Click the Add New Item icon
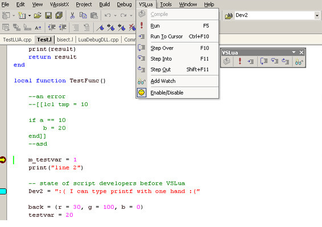 [22, 15]
